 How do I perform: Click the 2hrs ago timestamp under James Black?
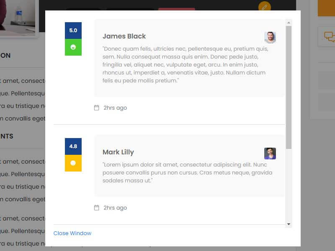pos(115,108)
